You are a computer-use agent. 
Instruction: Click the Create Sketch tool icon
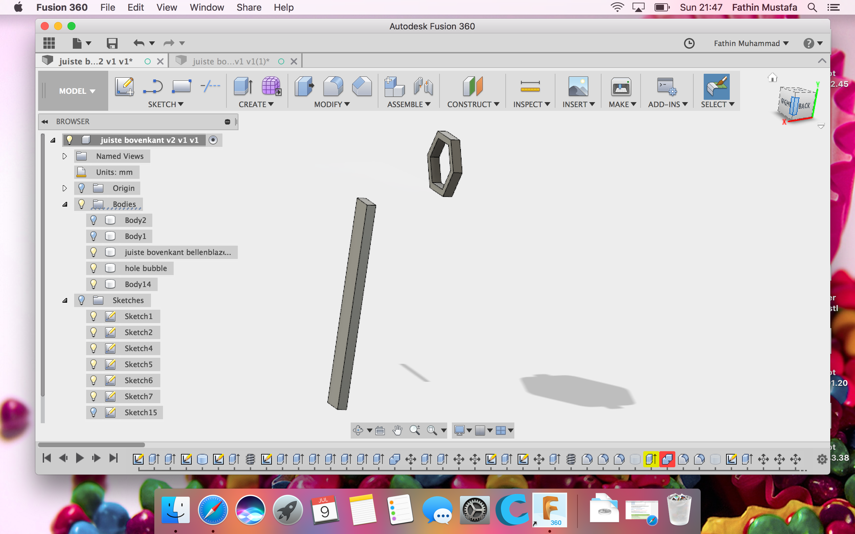click(x=124, y=86)
